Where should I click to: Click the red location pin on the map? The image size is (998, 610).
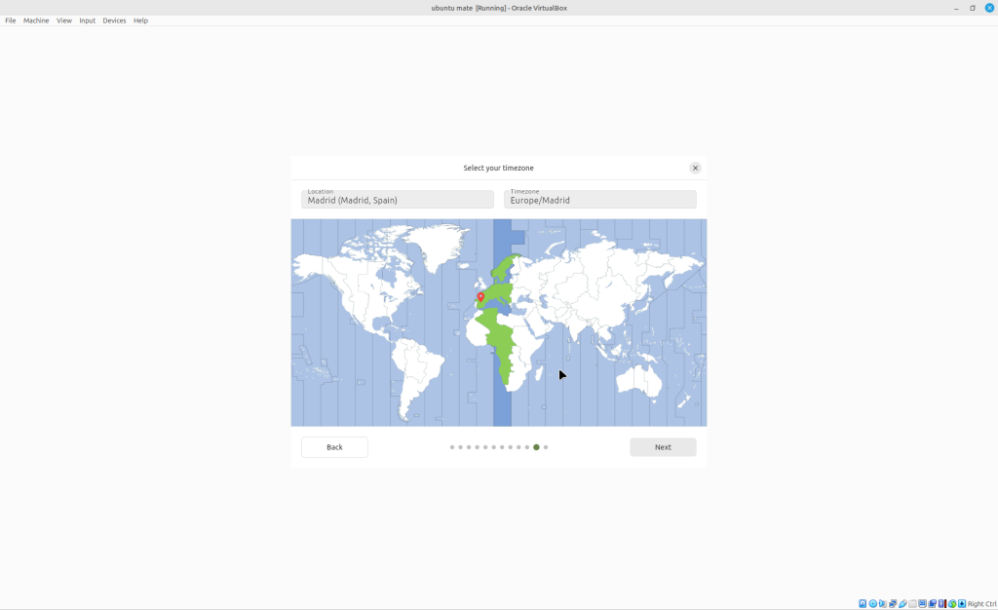click(480, 297)
